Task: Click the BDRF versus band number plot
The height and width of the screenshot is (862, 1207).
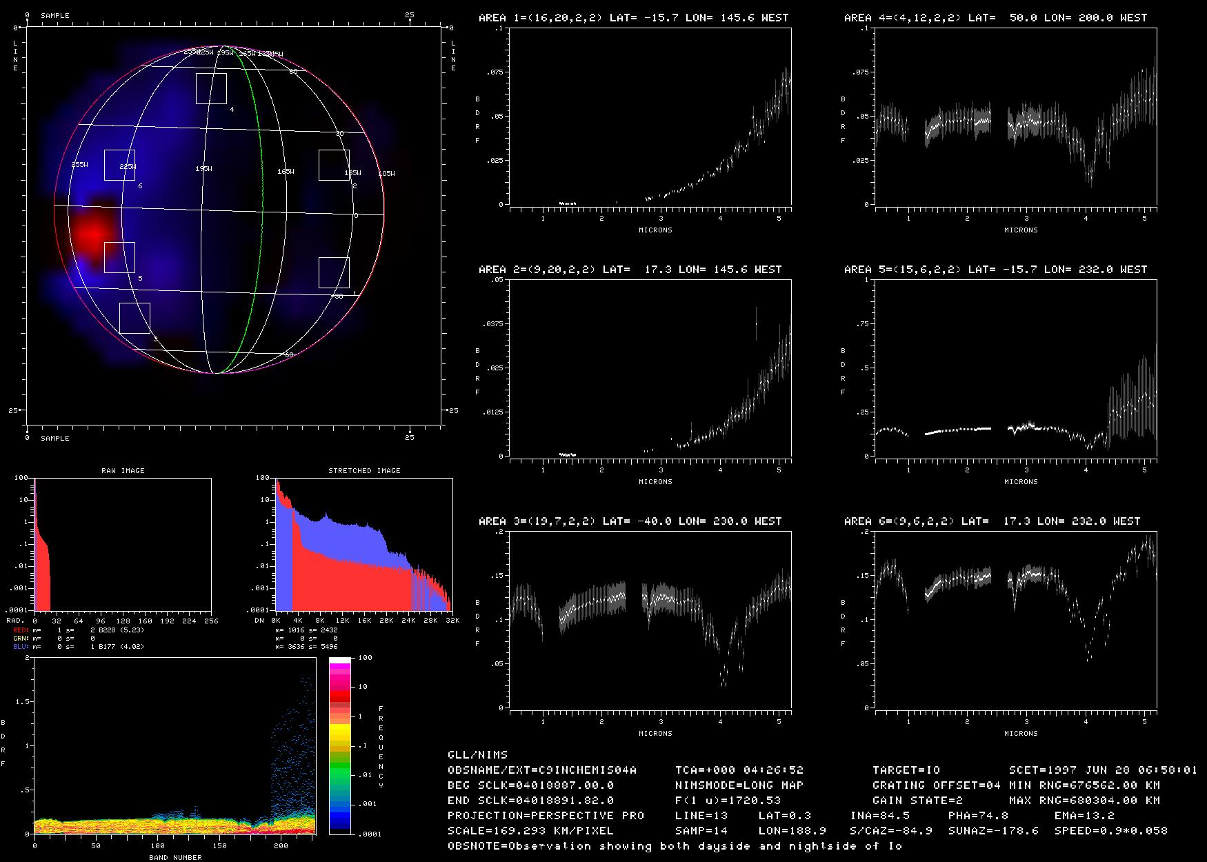Action: click(x=174, y=746)
